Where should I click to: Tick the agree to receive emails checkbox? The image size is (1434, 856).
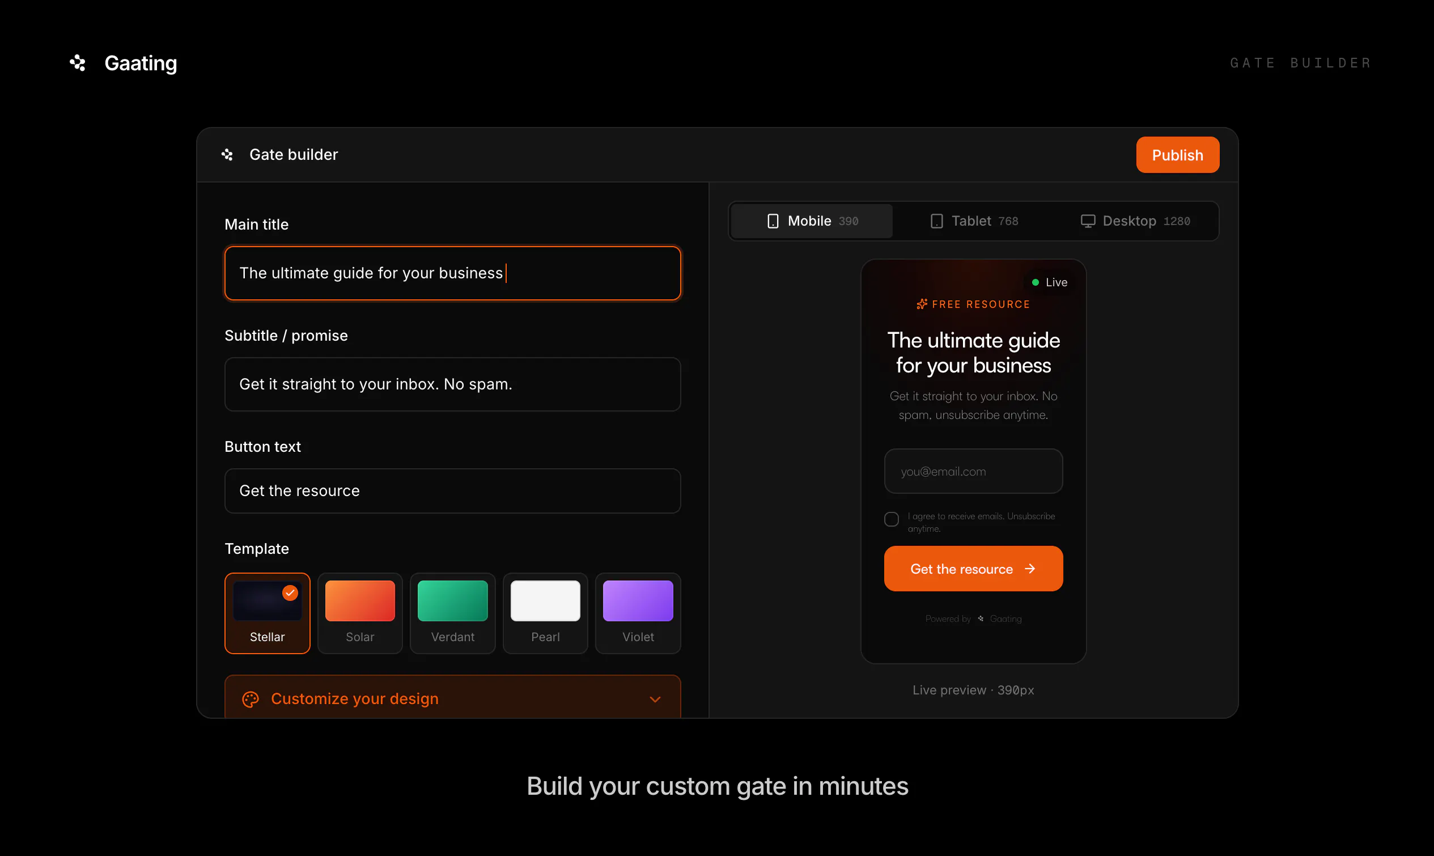click(x=892, y=519)
